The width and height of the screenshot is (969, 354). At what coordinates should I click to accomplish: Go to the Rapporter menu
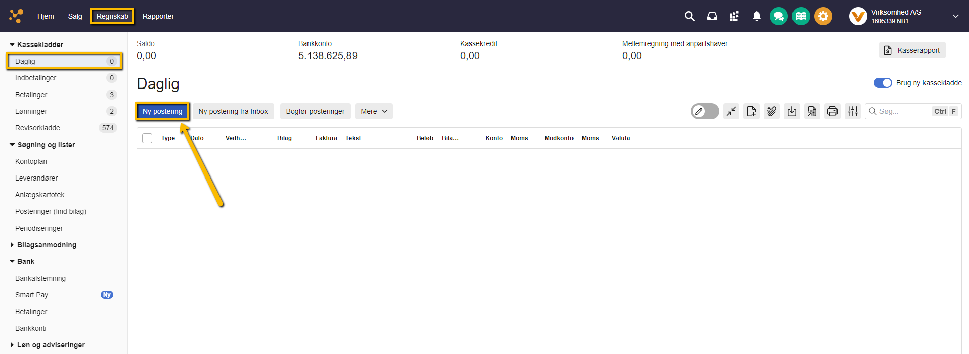(x=158, y=16)
